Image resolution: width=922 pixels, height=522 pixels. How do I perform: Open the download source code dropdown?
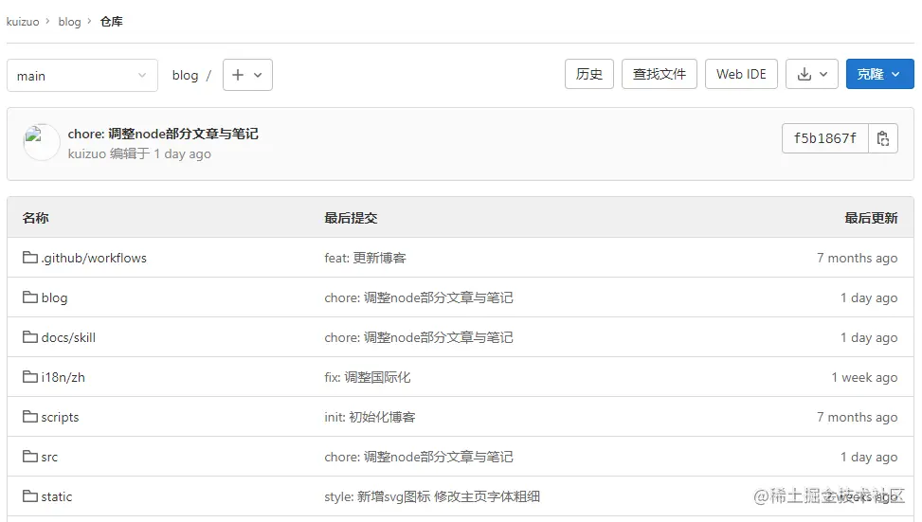tap(811, 74)
